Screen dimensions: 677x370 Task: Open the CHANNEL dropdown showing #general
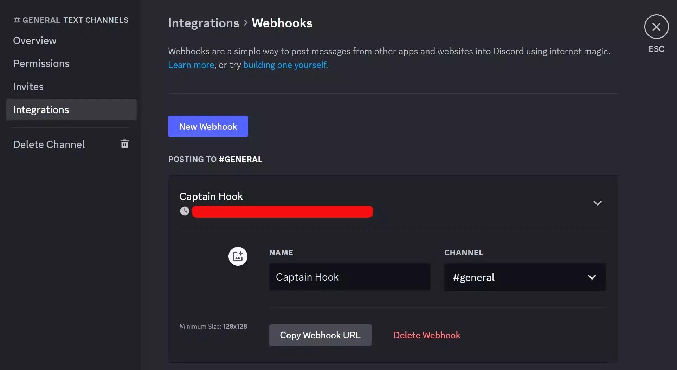(525, 277)
